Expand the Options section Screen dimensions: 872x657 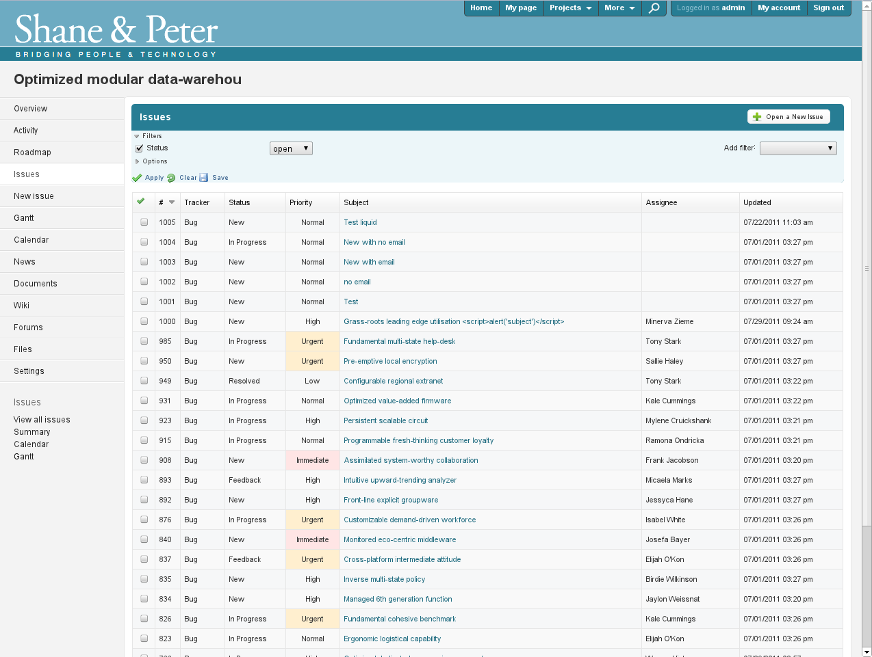pyautogui.click(x=151, y=161)
